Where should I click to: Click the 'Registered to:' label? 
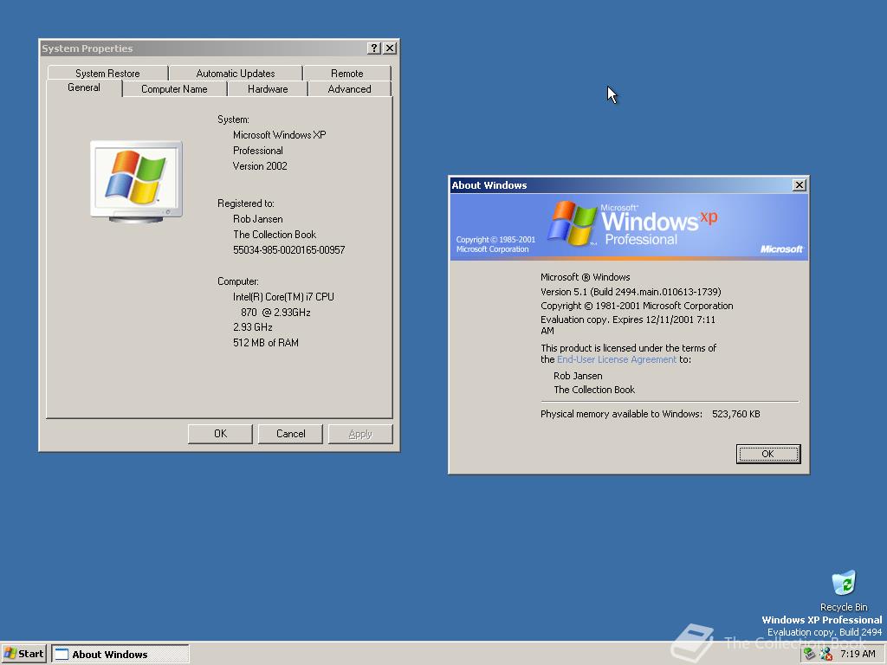(245, 203)
